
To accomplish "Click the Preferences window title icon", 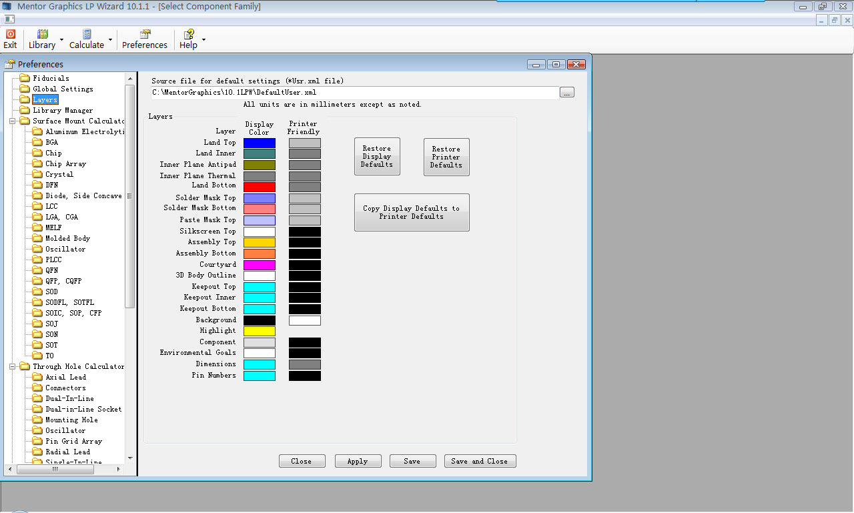I will click(x=10, y=64).
